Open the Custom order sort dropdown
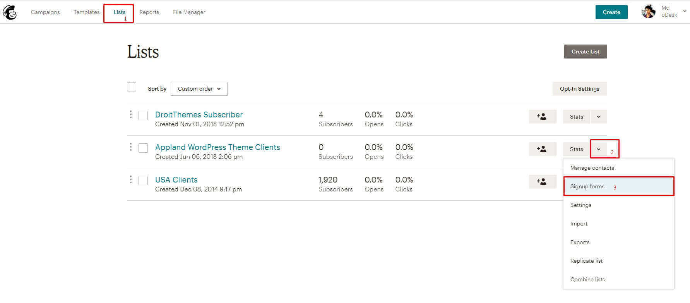Viewport: 690px width, 303px height. (199, 89)
